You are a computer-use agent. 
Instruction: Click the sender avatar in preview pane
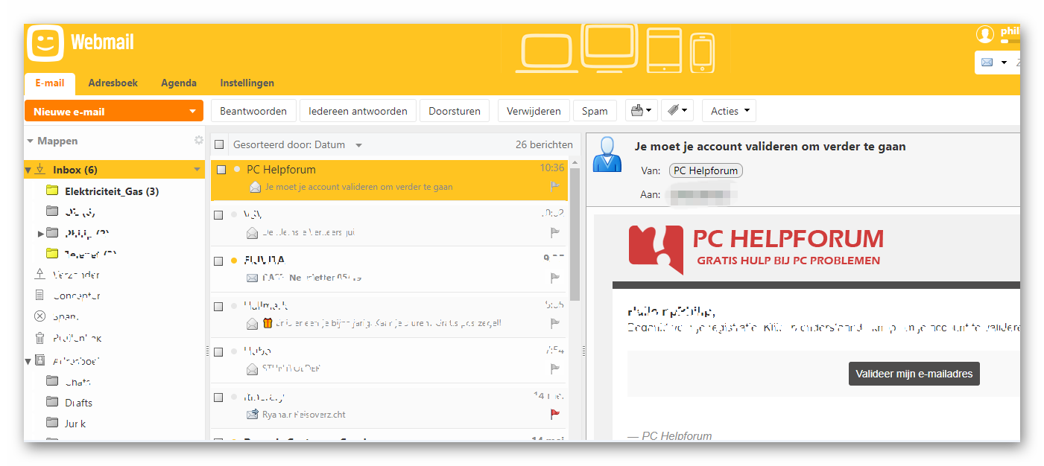(606, 155)
